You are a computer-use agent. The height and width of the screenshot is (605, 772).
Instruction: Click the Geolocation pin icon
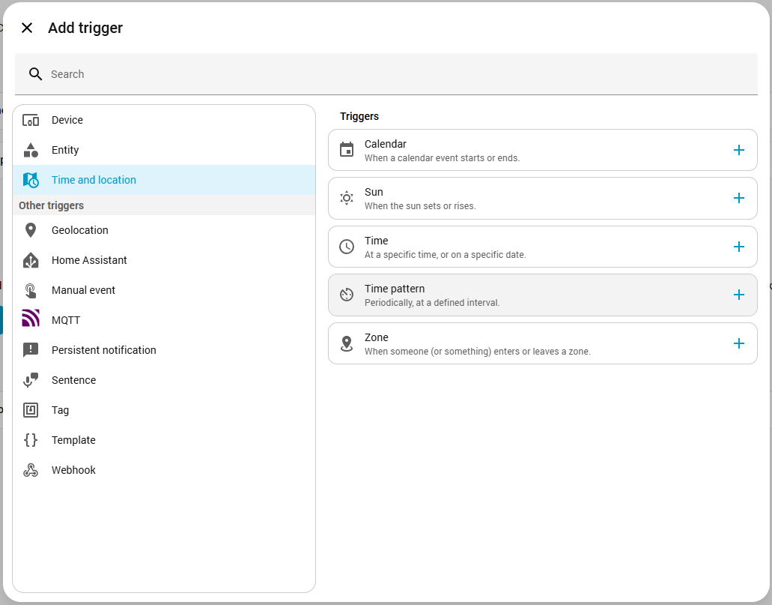coord(31,230)
